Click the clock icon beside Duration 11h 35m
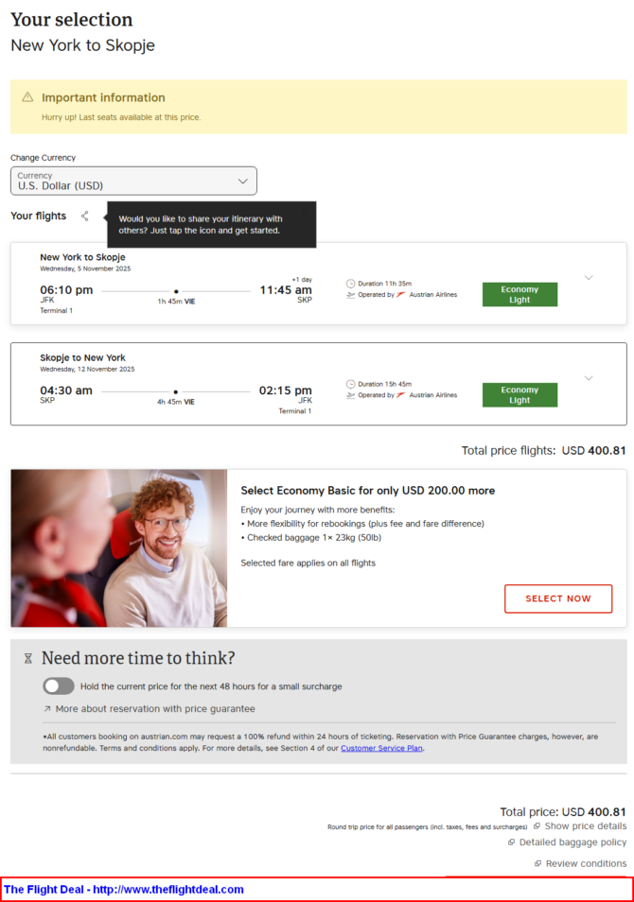Image resolution: width=634 pixels, height=902 pixels. coord(350,284)
